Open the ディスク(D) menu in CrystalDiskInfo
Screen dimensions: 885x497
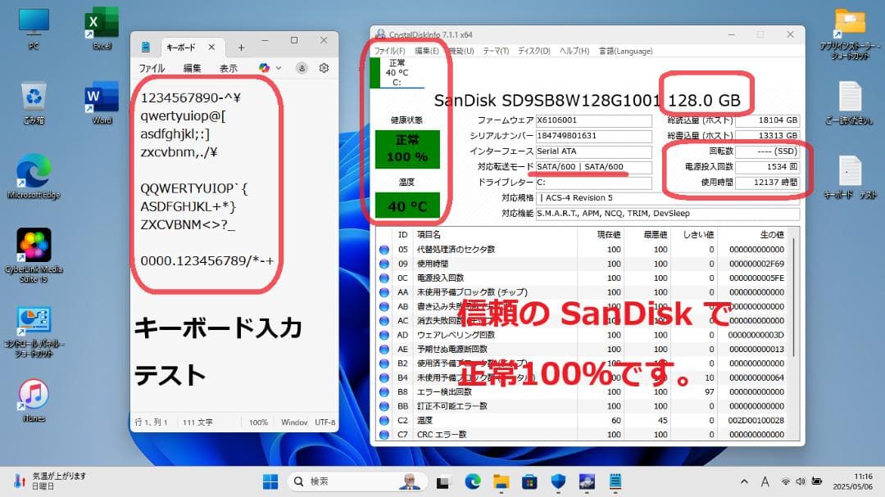[x=534, y=51]
